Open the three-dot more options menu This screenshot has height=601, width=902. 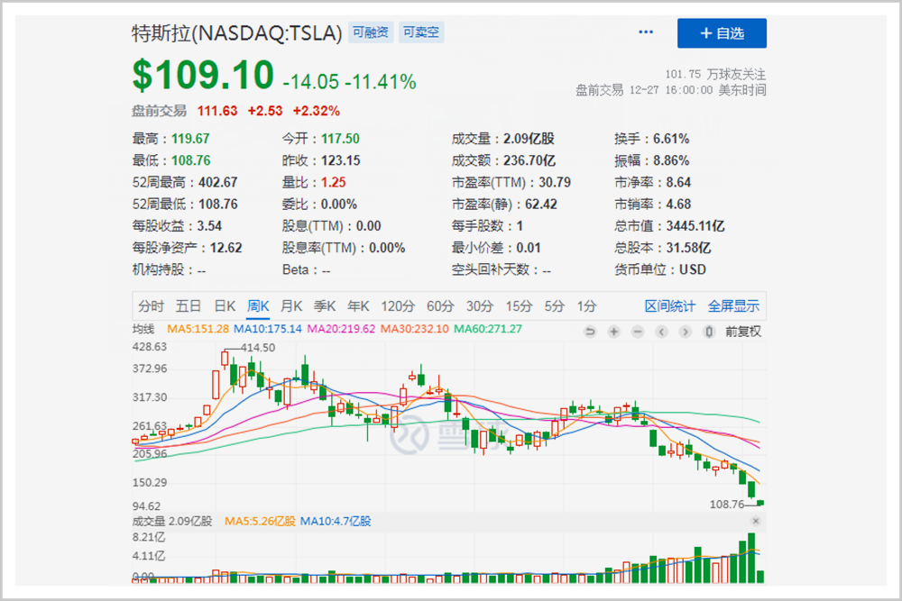646,32
